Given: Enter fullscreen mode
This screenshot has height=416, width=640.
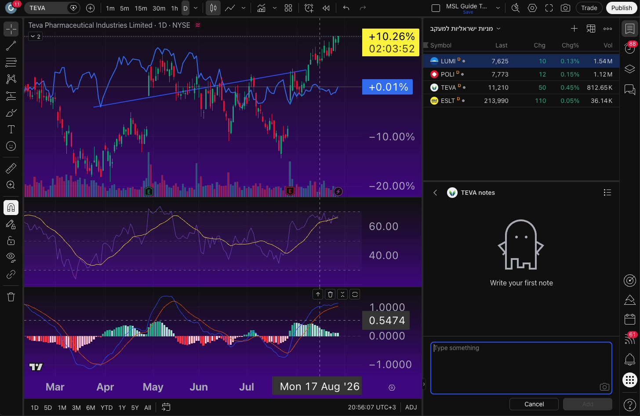Looking at the screenshot, I should [x=549, y=8].
